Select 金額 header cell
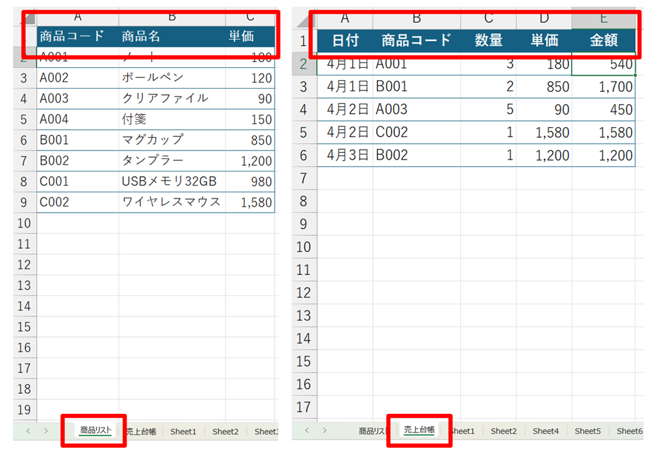This screenshot has height=455, width=652. coord(603,41)
